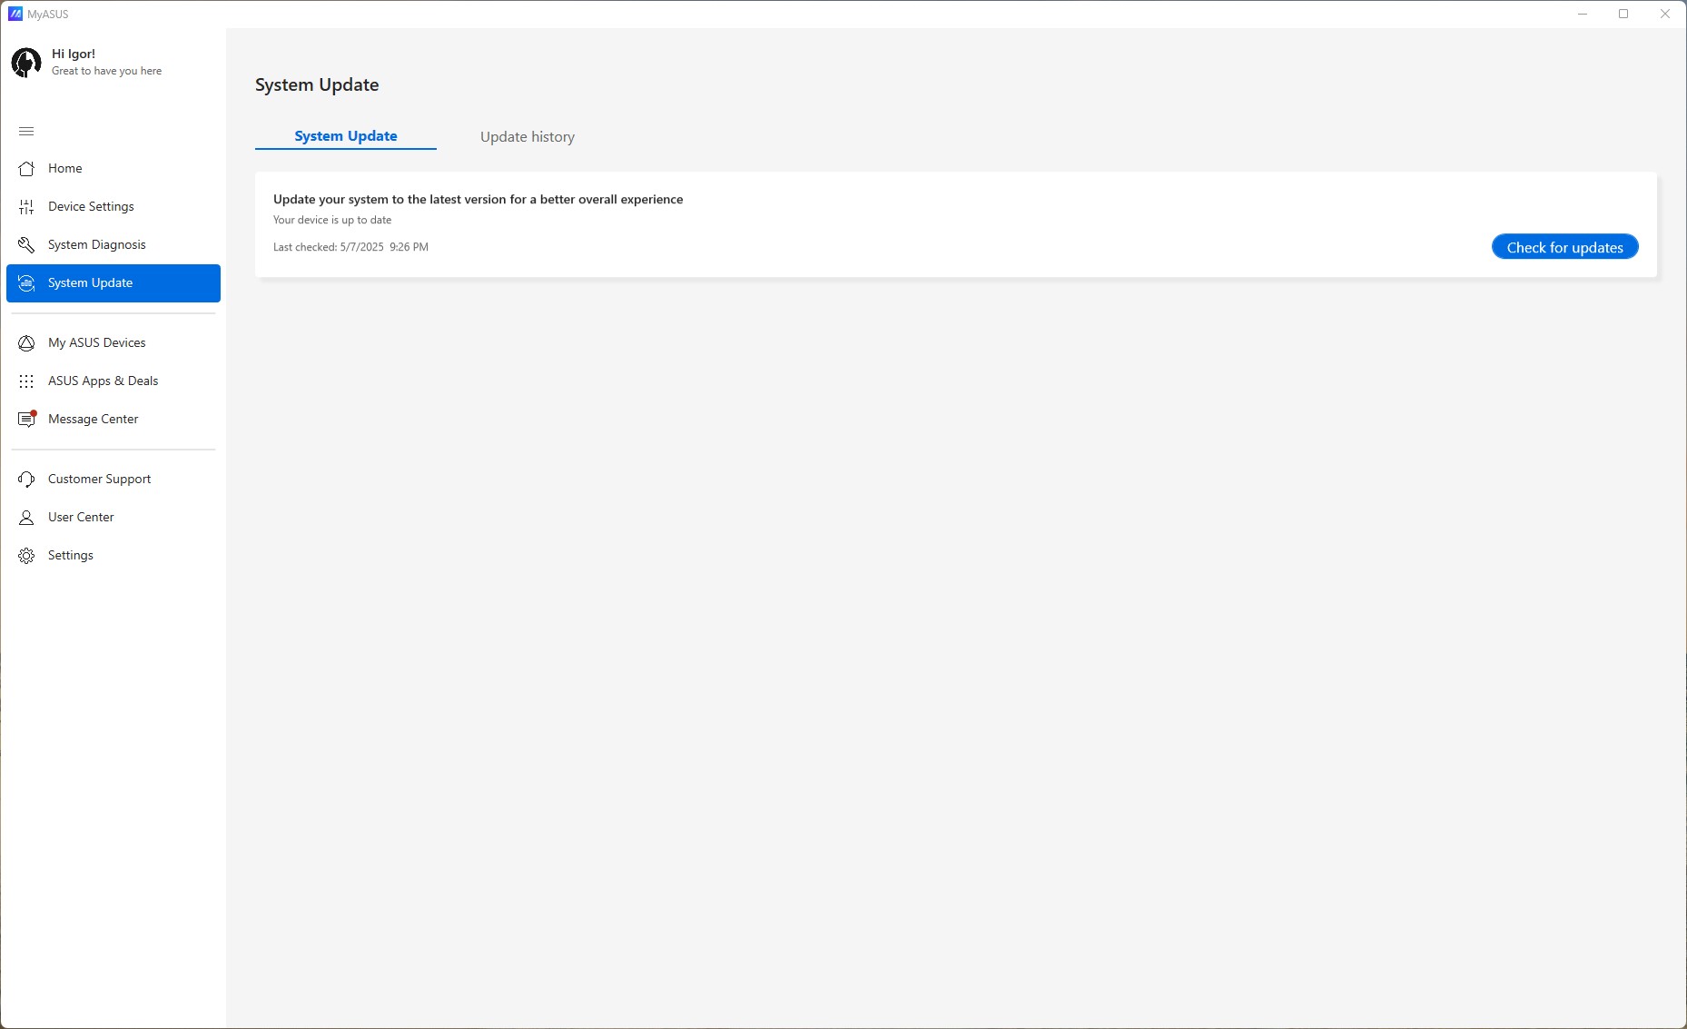1687x1029 pixels.
Task: Open ASUS Apps & Deals
Action: [113, 381]
